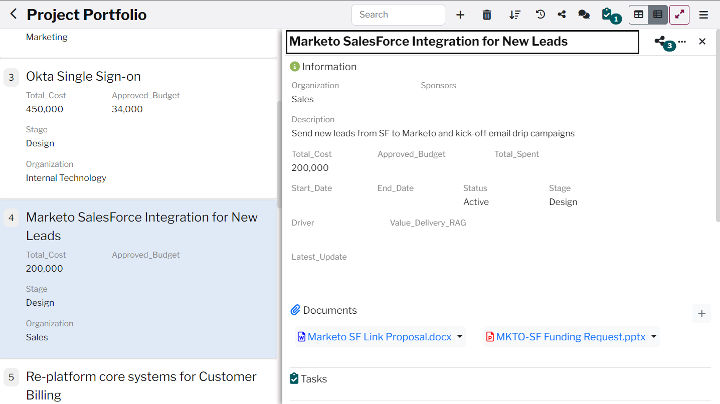Click the Tasks section heading
This screenshot has height=404, width=720.
[314, 379]
